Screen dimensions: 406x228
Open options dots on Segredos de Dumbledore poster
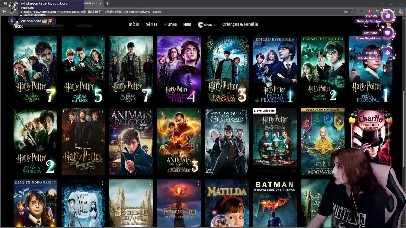coord(198,111)
